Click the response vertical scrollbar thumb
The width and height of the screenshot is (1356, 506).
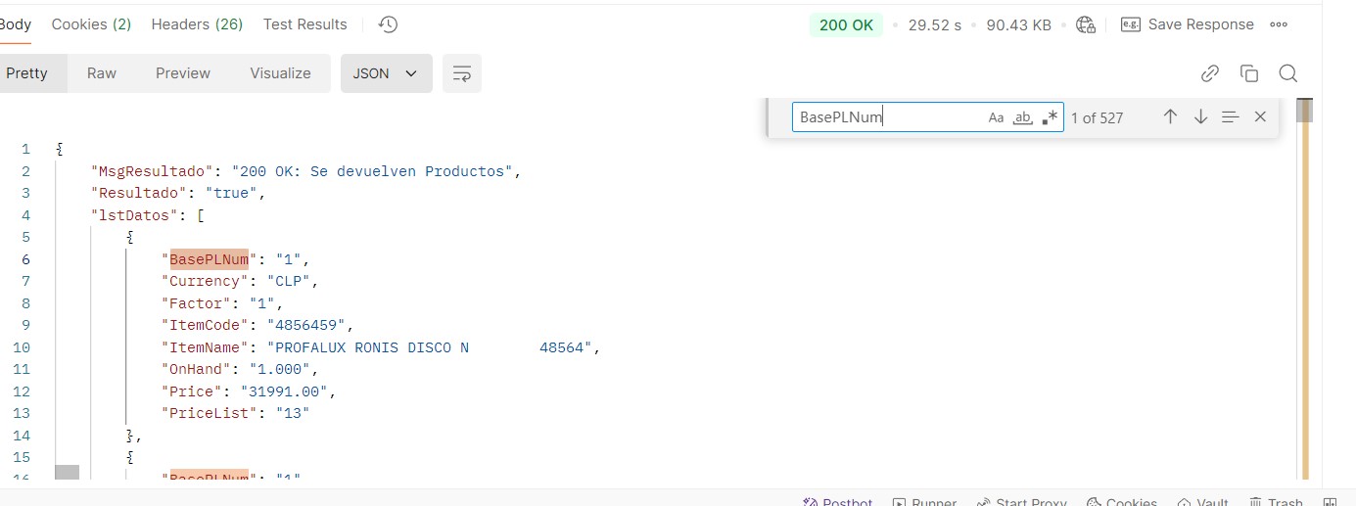(1304, 111)
